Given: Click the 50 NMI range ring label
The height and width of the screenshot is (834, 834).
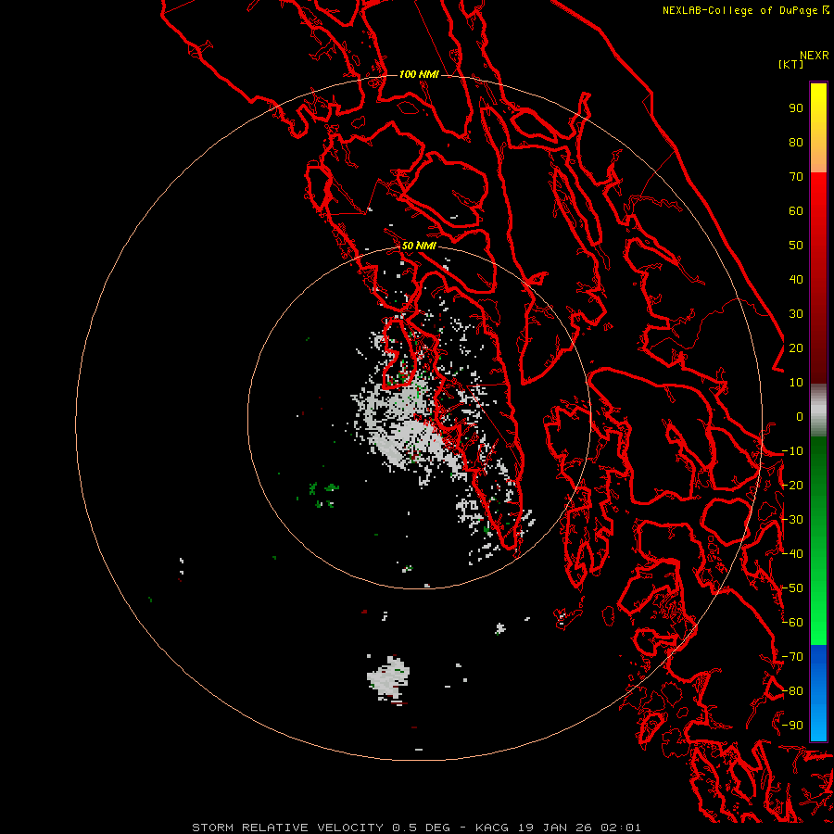Looking at the screenshot, I should (419, 246).
